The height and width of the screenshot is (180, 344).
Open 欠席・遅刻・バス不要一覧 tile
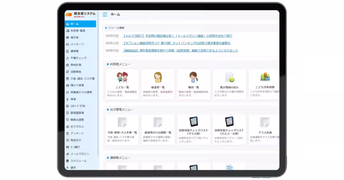coord(122,130)
